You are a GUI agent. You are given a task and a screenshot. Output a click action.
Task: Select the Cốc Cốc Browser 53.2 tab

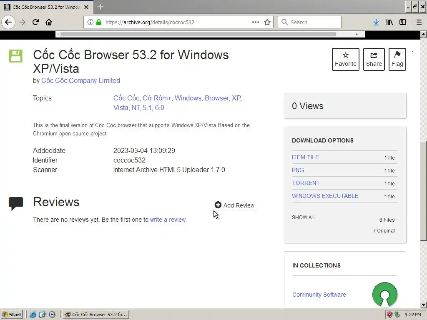click(46, 7)
